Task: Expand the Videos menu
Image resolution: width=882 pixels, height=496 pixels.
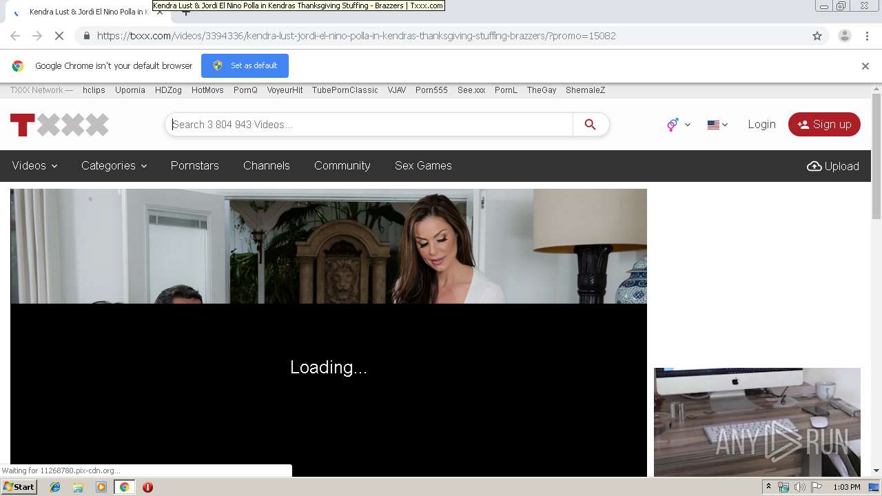Action: coord(34,166)
